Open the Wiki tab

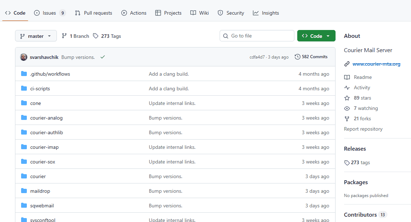tap(200, 13)
